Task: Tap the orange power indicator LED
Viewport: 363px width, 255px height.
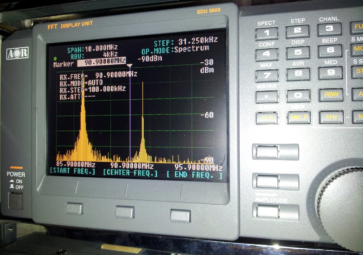Action: pyautogui.click(x=16, y=168)
